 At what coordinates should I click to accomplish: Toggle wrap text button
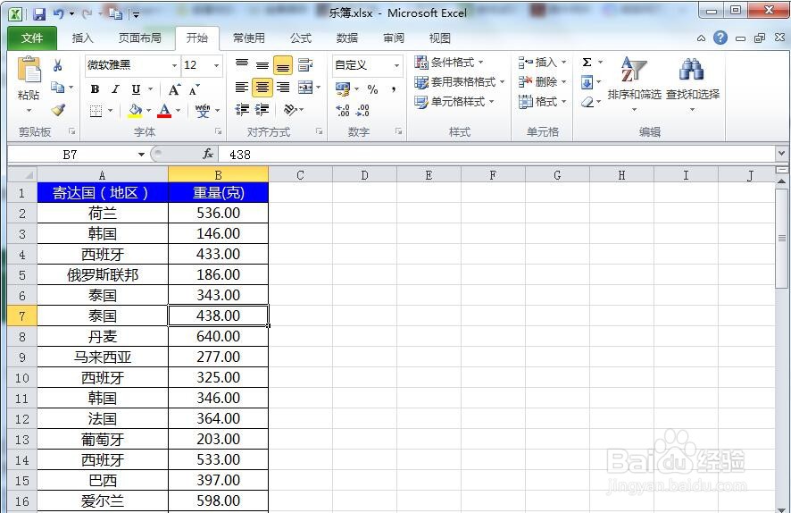tap(304, 64)
